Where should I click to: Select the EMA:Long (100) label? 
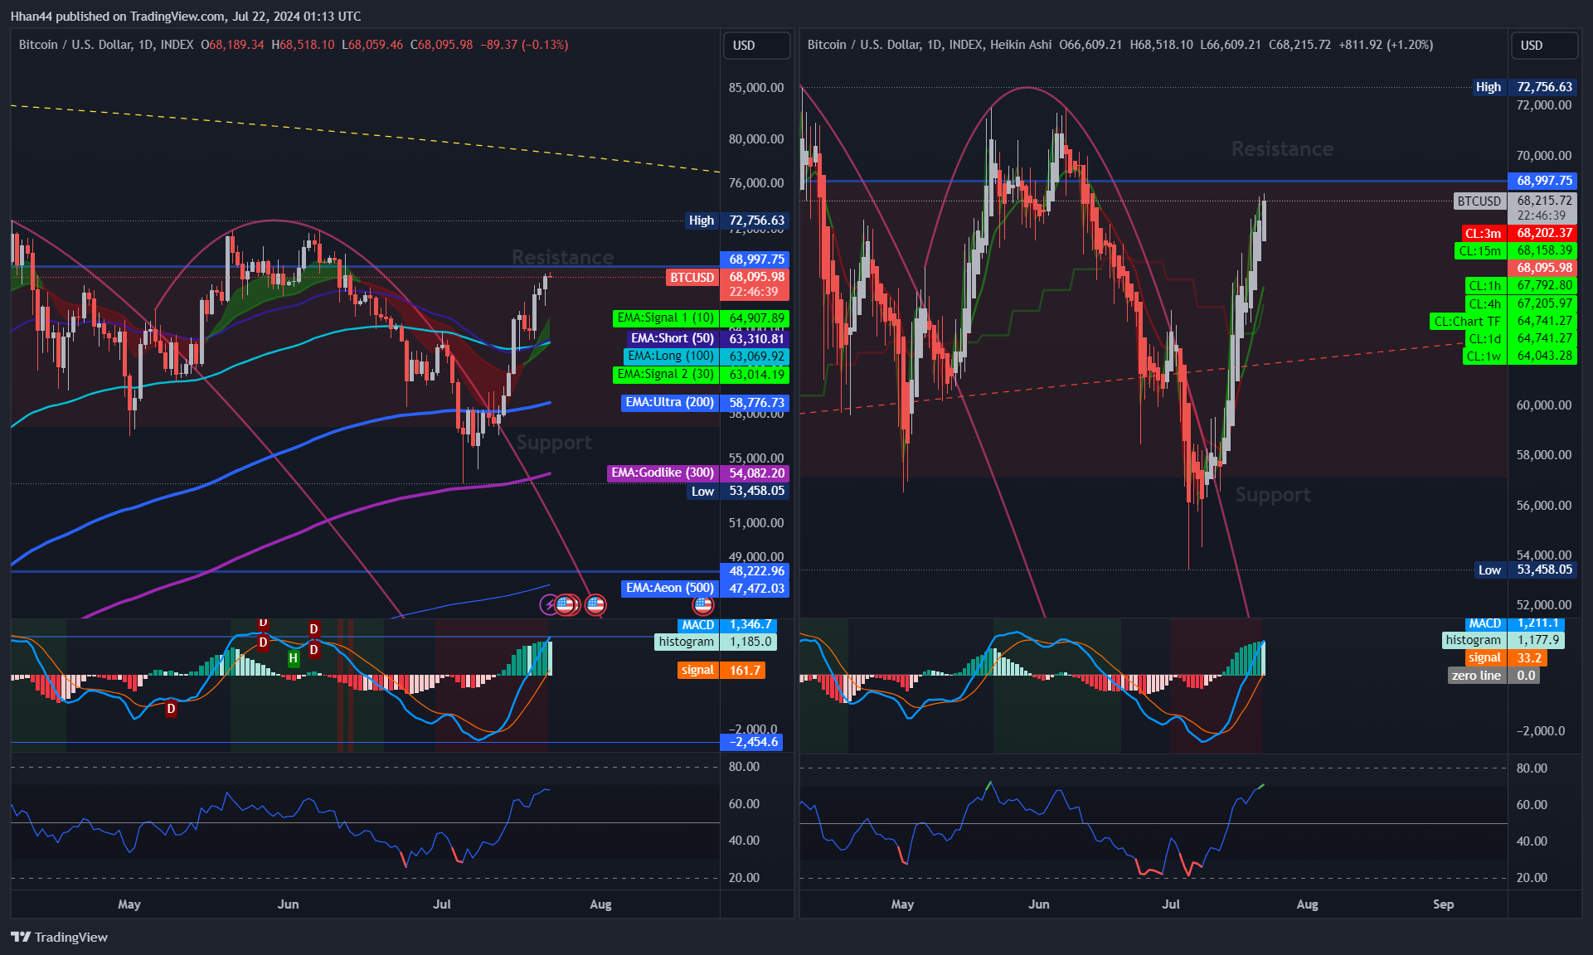(670, 356)
